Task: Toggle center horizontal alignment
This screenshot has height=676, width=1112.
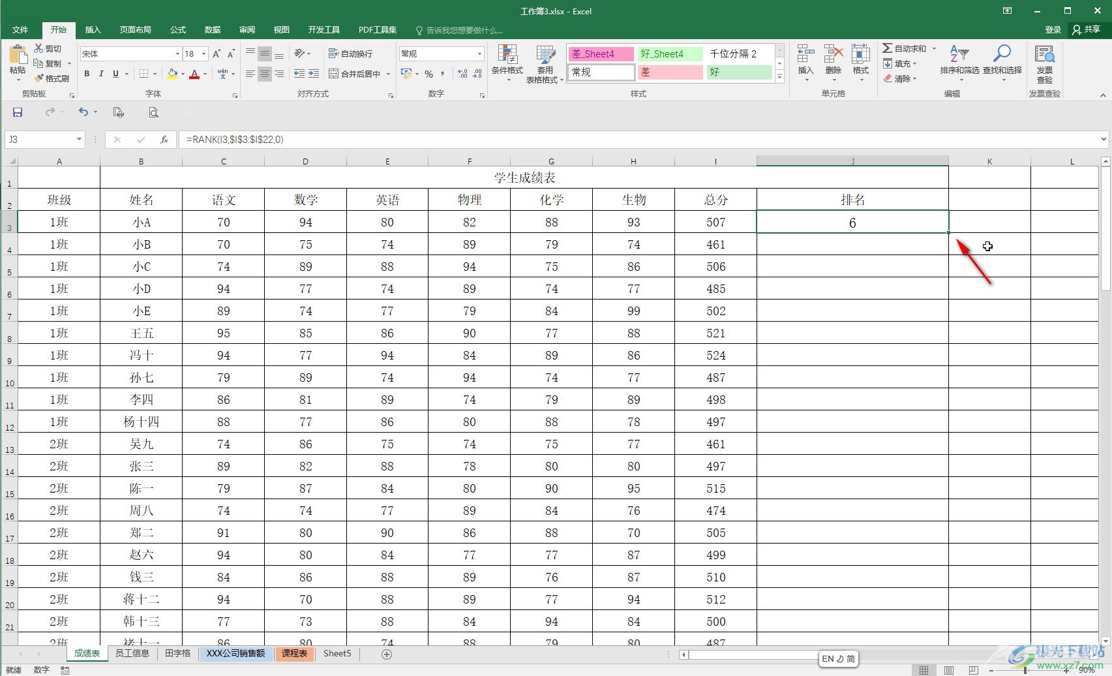Action: tap(265, 74)
